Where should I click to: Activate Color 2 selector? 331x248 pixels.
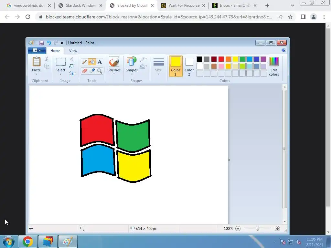tap(189, 66)
